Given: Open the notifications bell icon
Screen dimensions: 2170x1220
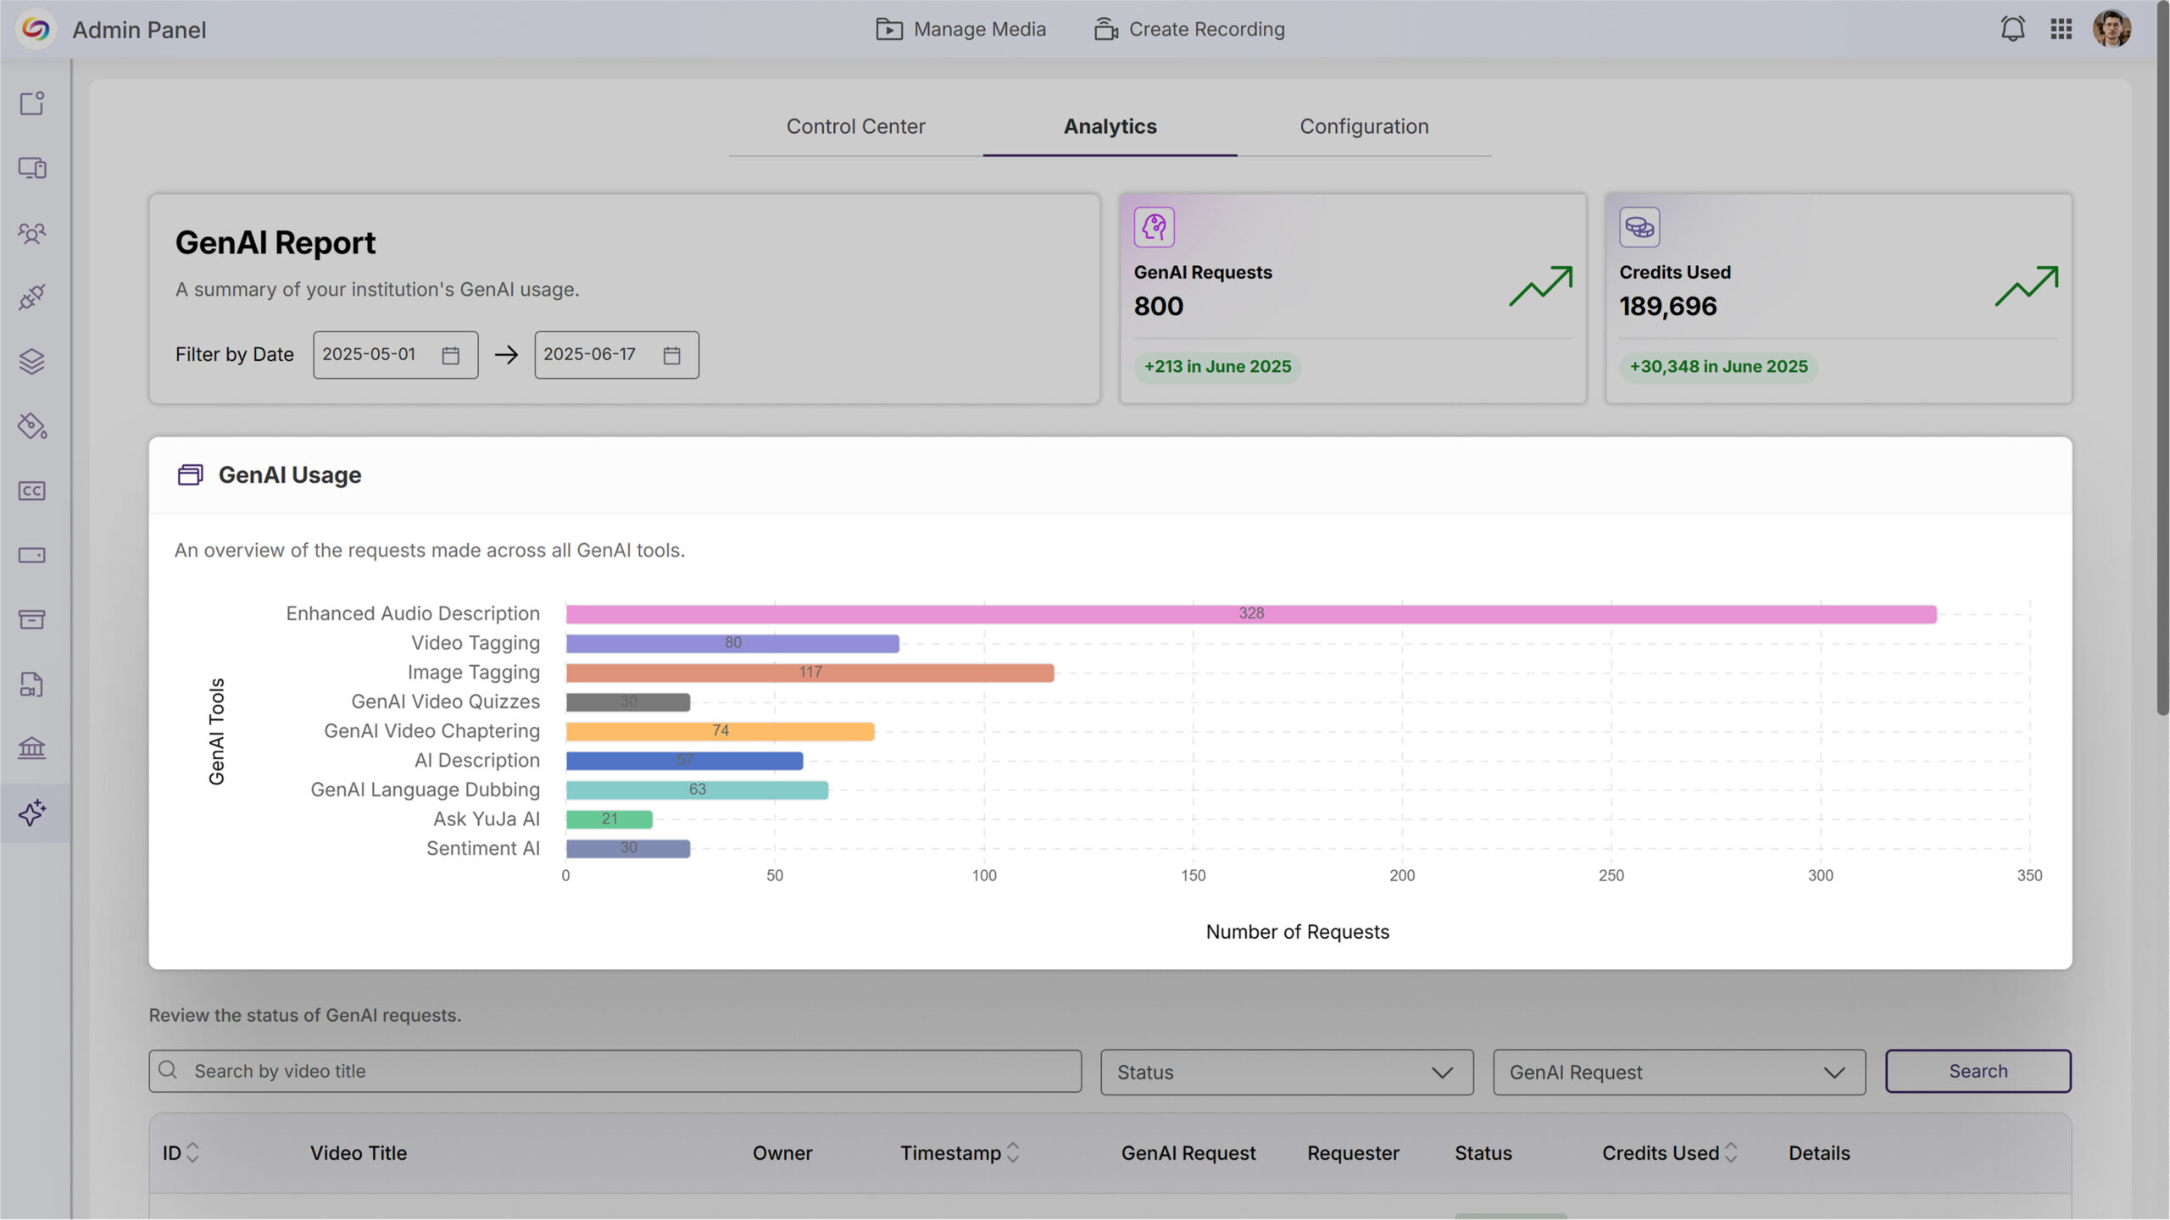Looking at the screenshot, I should pos(2012,29).
